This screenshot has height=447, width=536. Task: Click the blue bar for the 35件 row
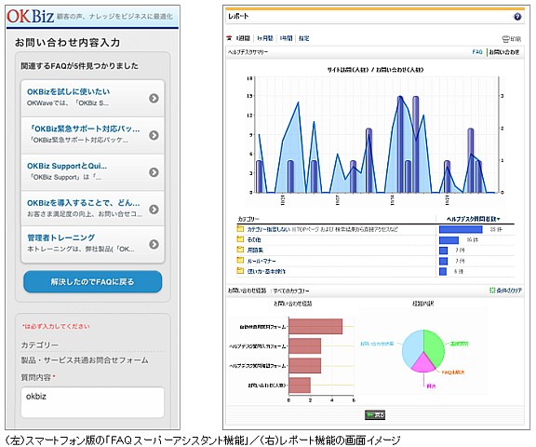[461, 229]
